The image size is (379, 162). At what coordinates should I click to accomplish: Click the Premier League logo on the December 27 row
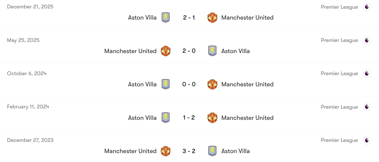(367, 140)
